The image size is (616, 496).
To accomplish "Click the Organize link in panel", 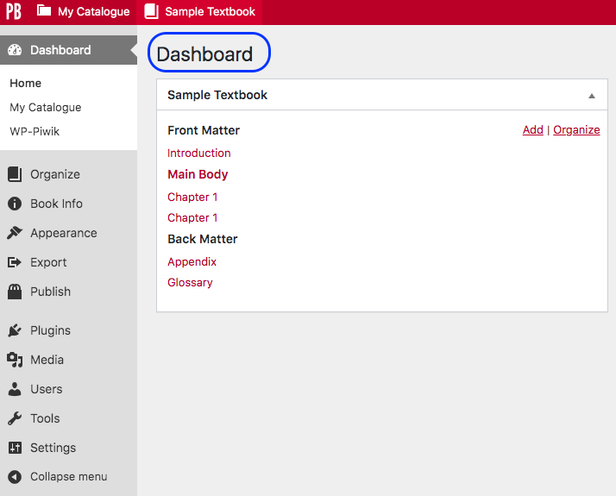I will click(576, 130).
